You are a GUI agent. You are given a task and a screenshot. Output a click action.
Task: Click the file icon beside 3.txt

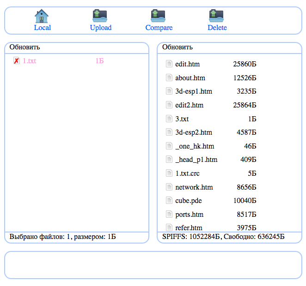(x=169, y=119)
